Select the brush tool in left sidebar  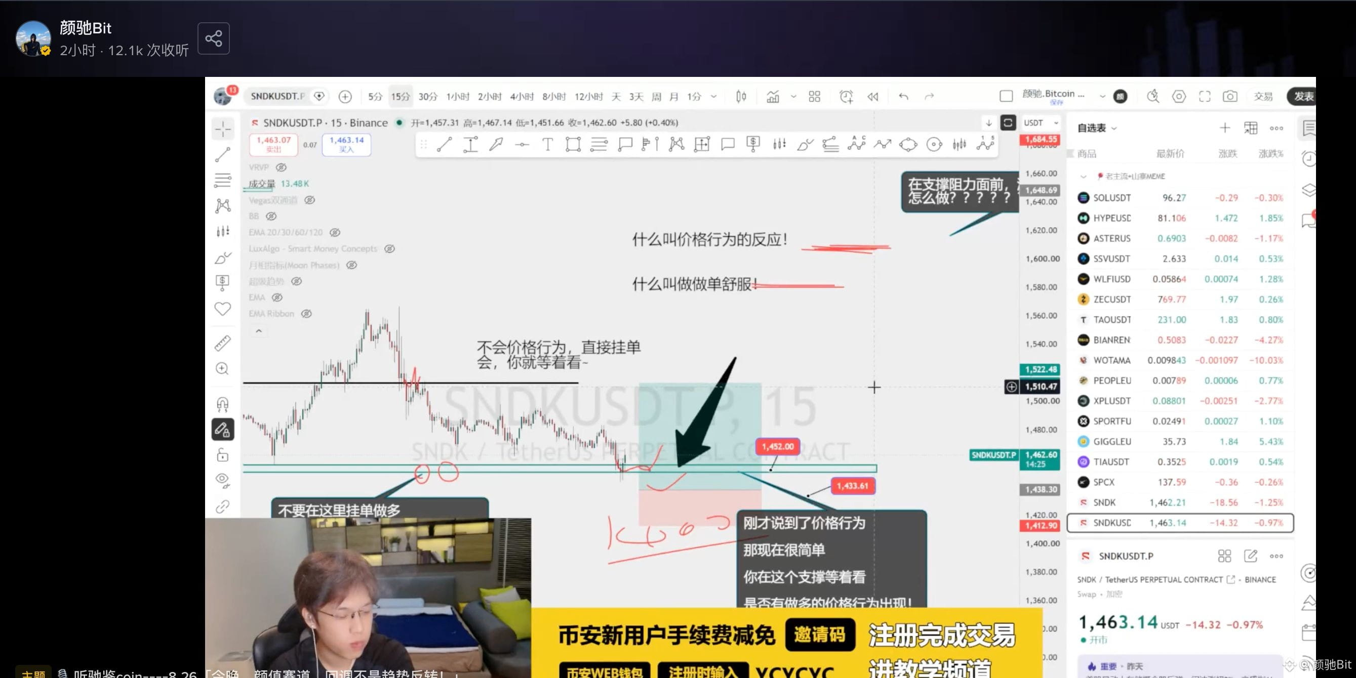223,257
